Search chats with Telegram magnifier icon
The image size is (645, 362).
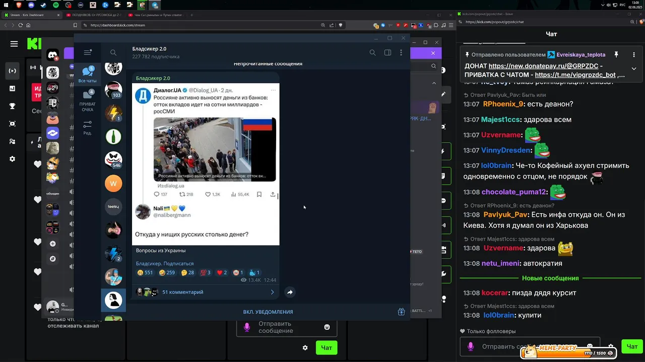coord(113,52)
